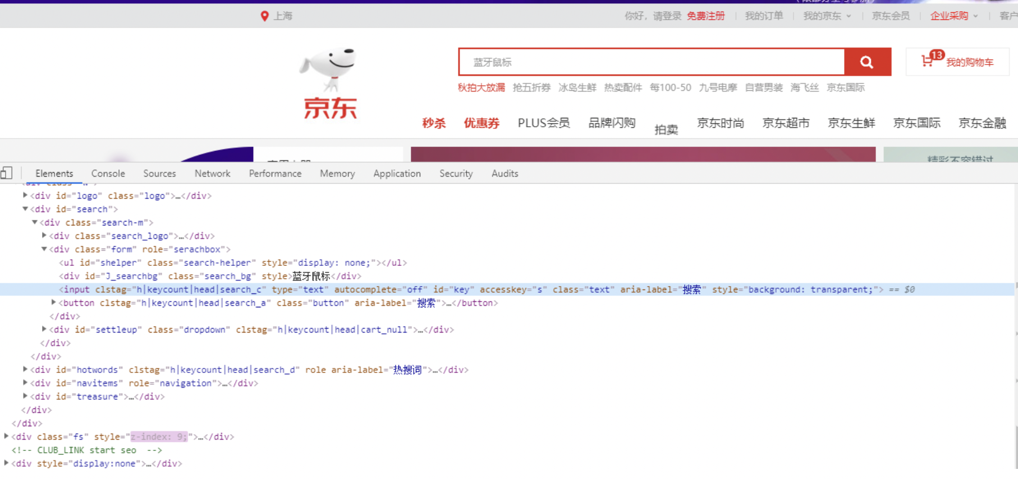Viewport: 1018px width, 479px height.
Task: Open 品牌闪购 navigation item
Action: coord(612,123)
